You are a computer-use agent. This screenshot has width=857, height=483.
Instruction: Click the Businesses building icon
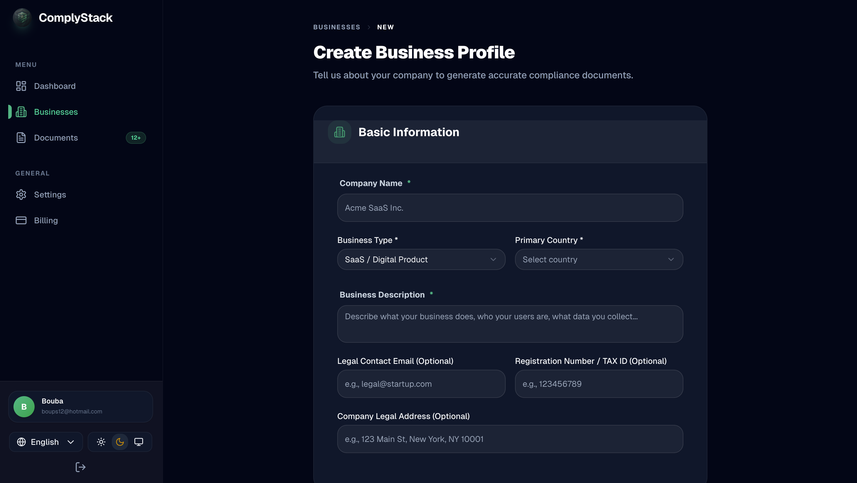tap(21, 112)
